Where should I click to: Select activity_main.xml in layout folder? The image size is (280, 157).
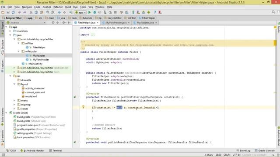(35, 88)
